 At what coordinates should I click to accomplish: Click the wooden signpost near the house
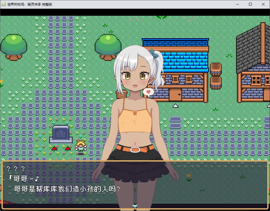tap(122, 94)
